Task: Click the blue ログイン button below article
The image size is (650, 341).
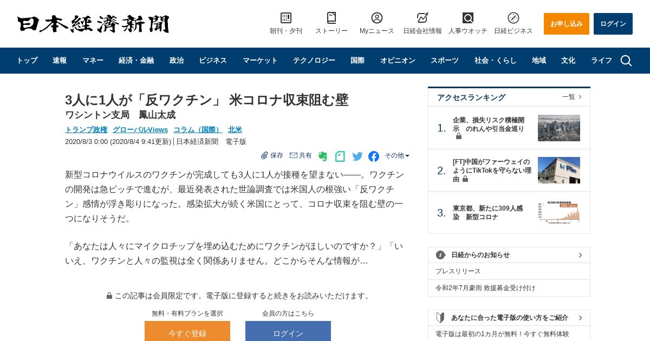Action: [288, 331]
